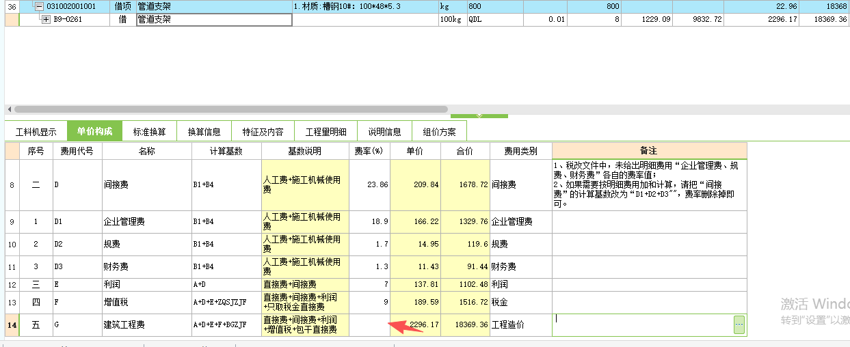
Task: Click the fee rate cell 1.3
Action: coord(369,266)
